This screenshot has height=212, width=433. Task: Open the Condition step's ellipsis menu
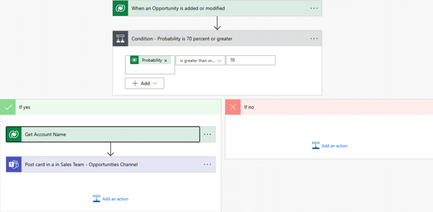click(x=314, y=38)
